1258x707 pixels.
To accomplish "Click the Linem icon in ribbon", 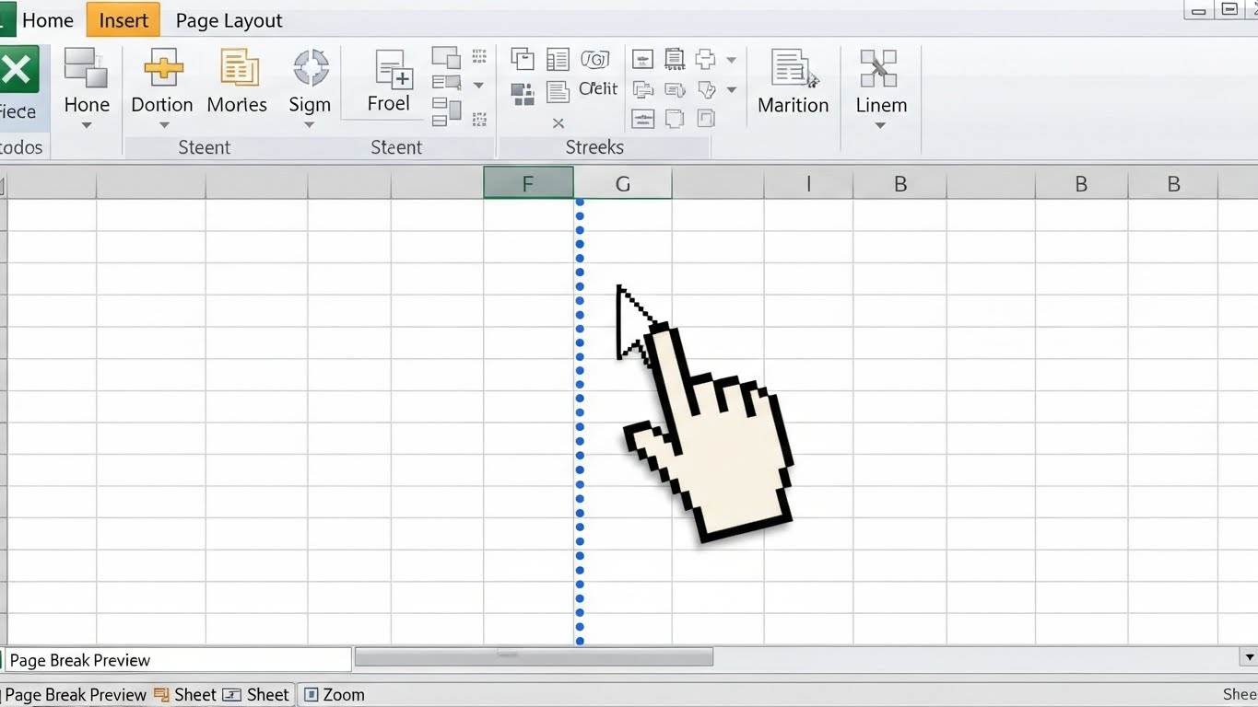I will (x=879, y=69).
